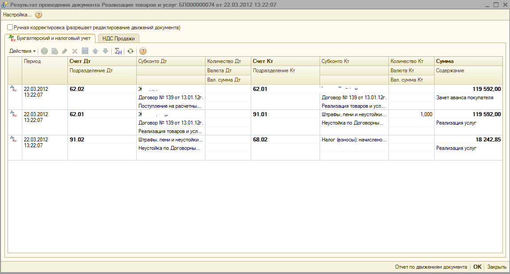Switch to the НДС Продажи tab
This screenshot has height=274, width=510.
[119, 39]
